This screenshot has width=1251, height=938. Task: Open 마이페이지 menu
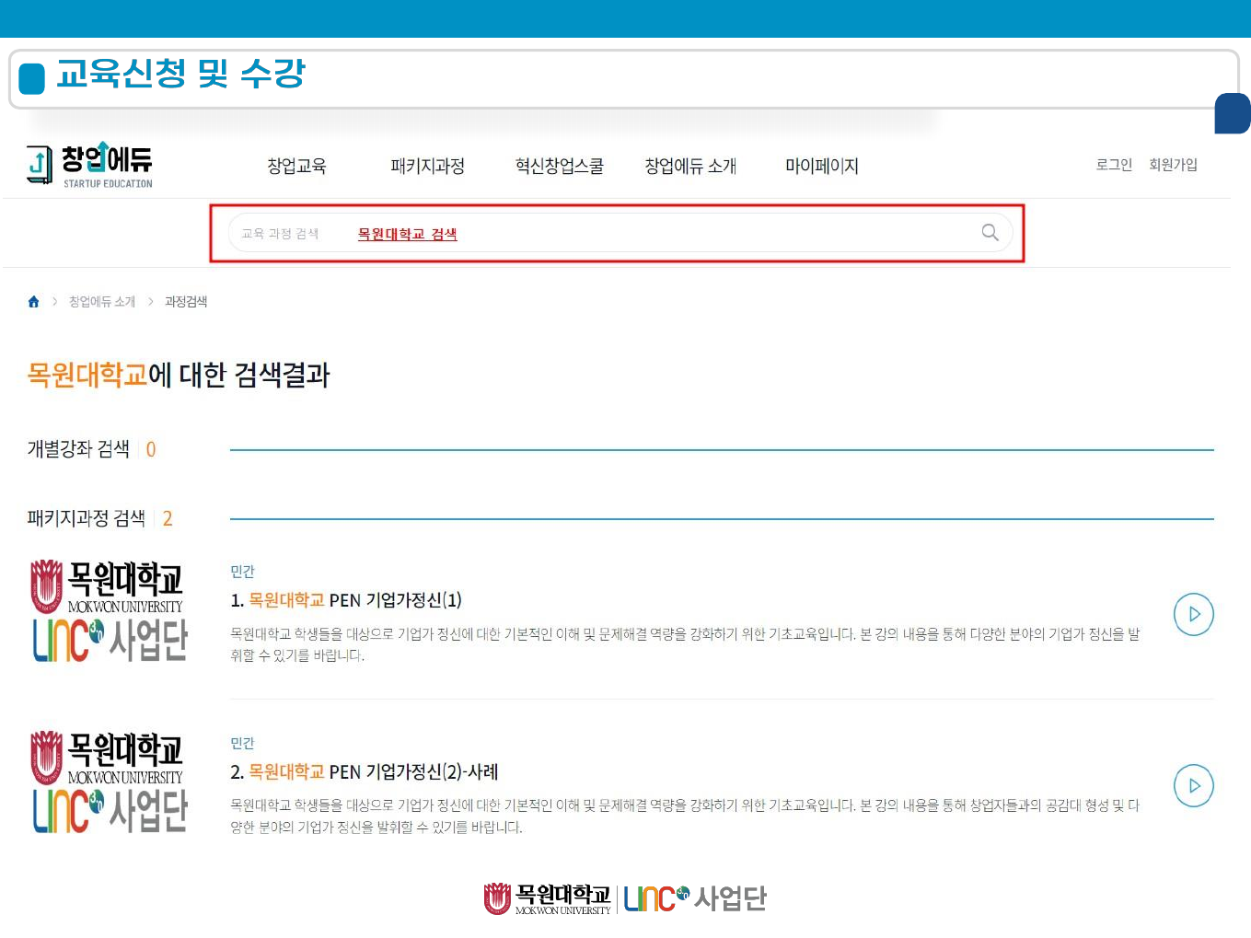(821, 167)
